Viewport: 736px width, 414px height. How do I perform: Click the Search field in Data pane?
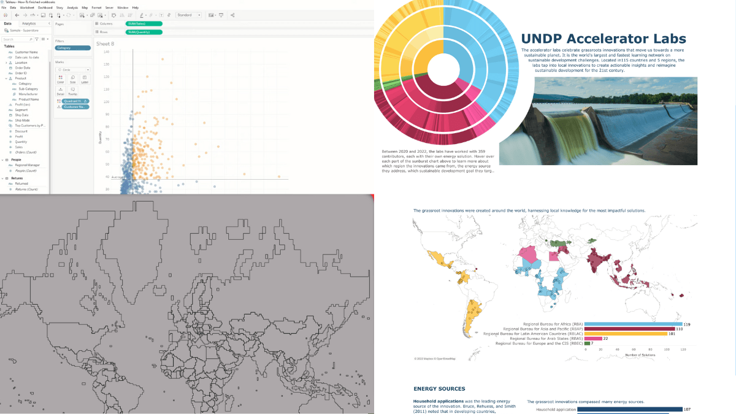click(16, 39)
